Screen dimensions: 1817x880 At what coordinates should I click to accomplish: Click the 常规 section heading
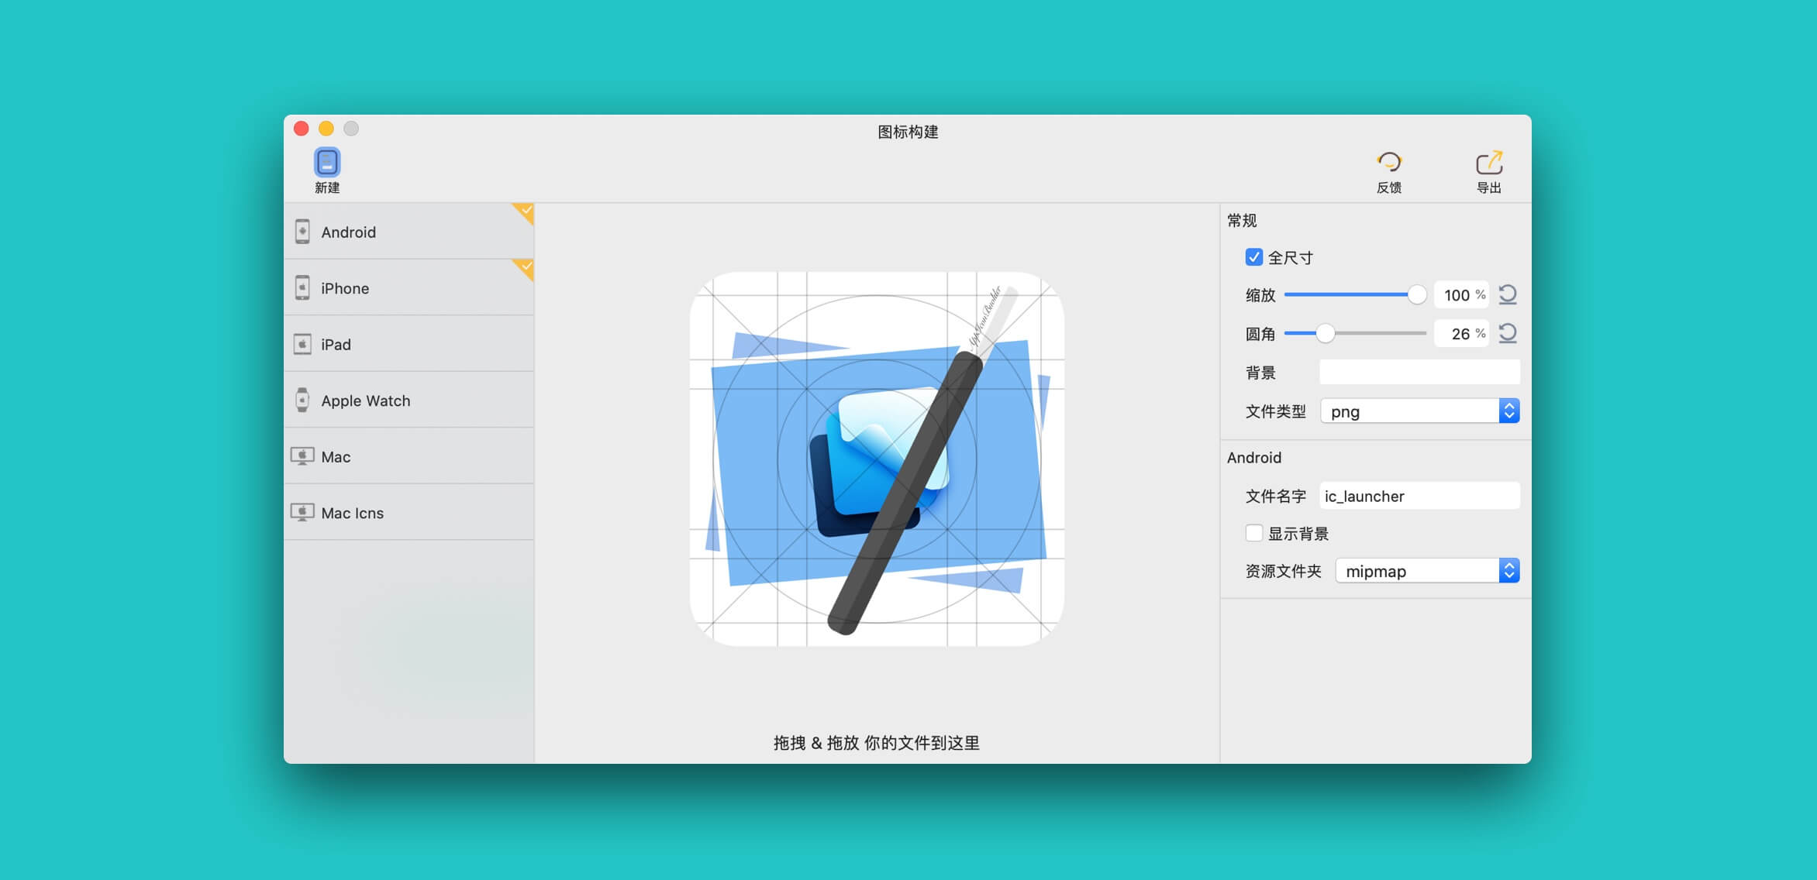1242,220
